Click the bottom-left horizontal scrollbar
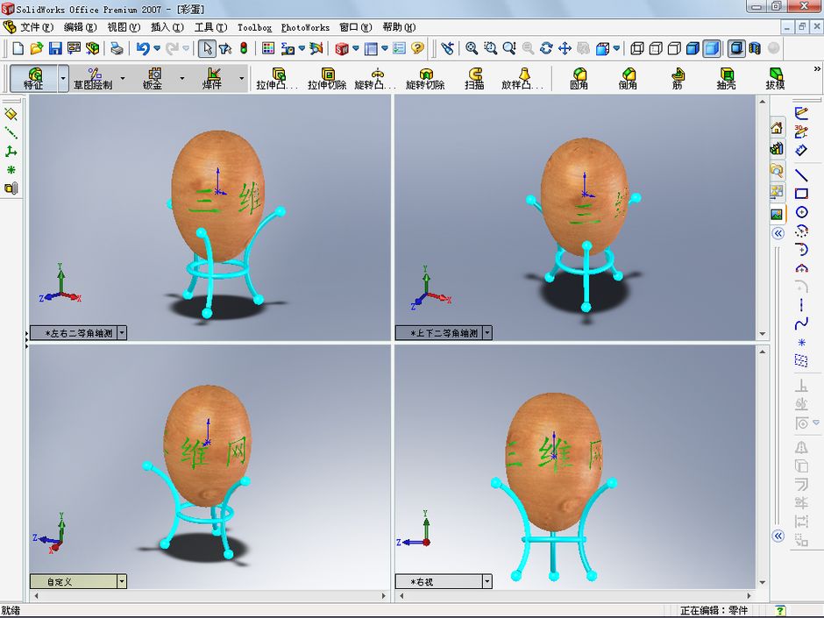The image size is (824, 618). [210, 595]
